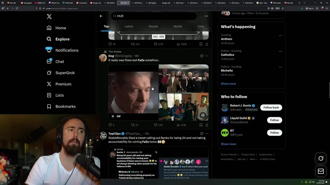Follow RT account

pyautogui.click(x=274, y=133)
